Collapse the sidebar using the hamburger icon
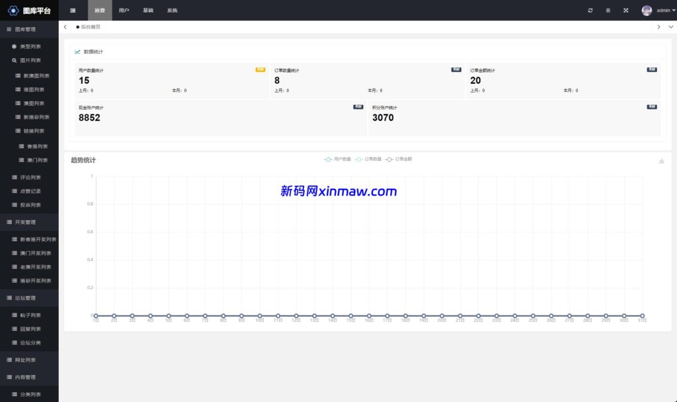 [x=72, y=10]
